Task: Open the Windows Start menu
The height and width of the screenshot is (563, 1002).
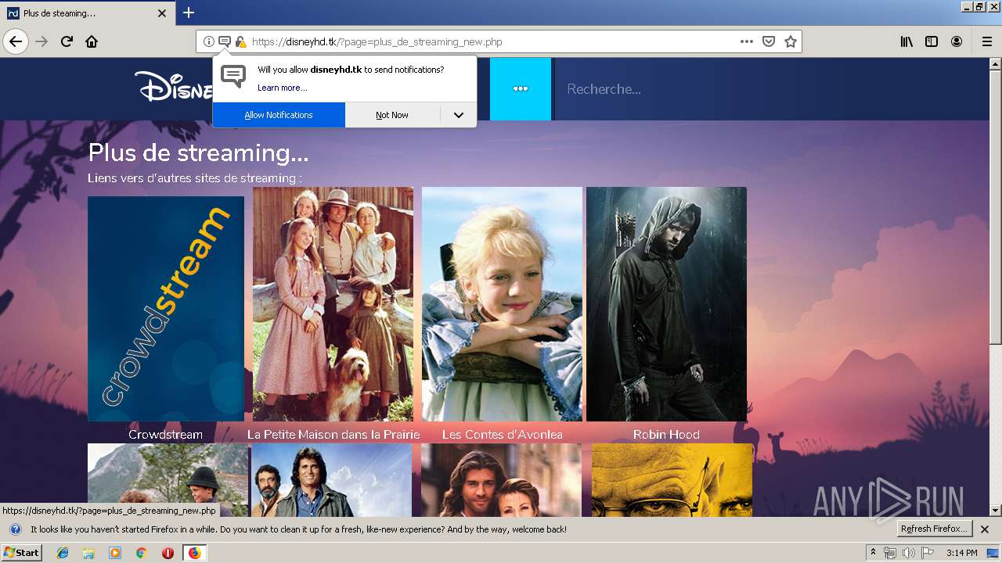Action: point(21,553)
